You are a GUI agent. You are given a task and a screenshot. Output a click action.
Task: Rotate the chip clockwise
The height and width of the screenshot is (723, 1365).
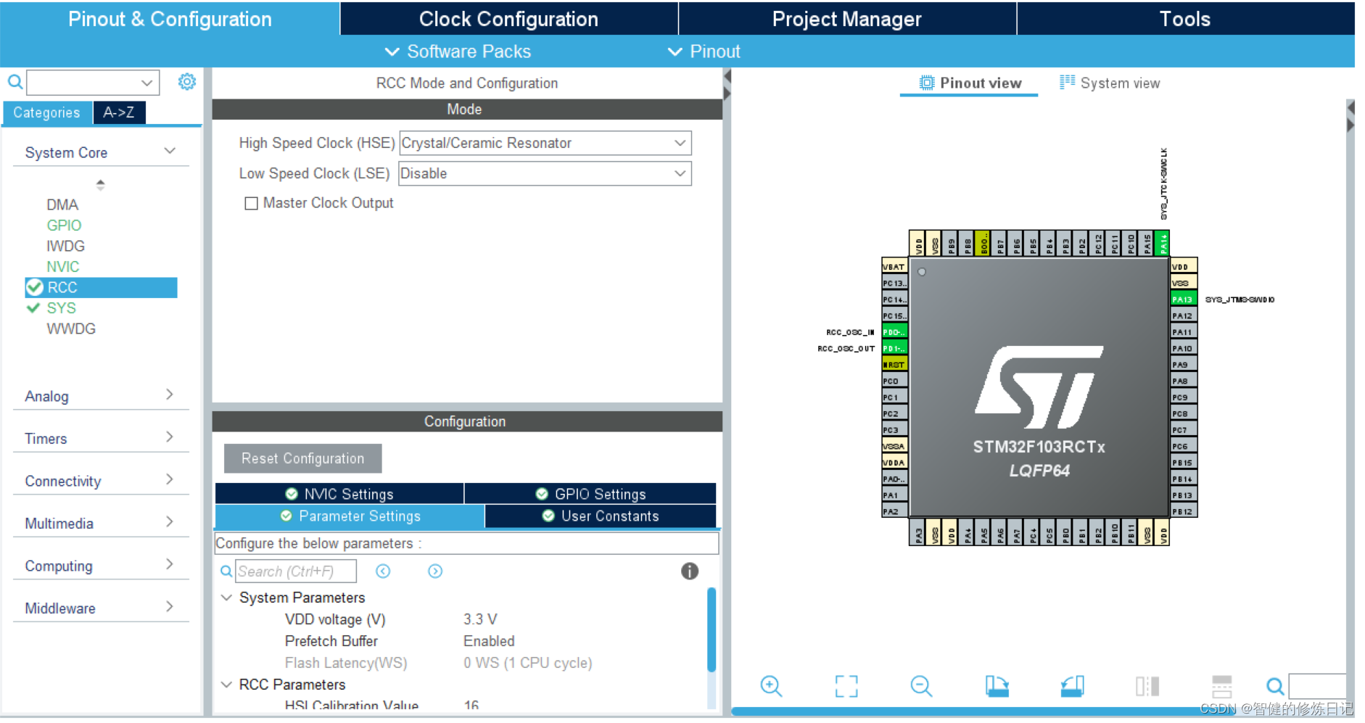[997, 686]
